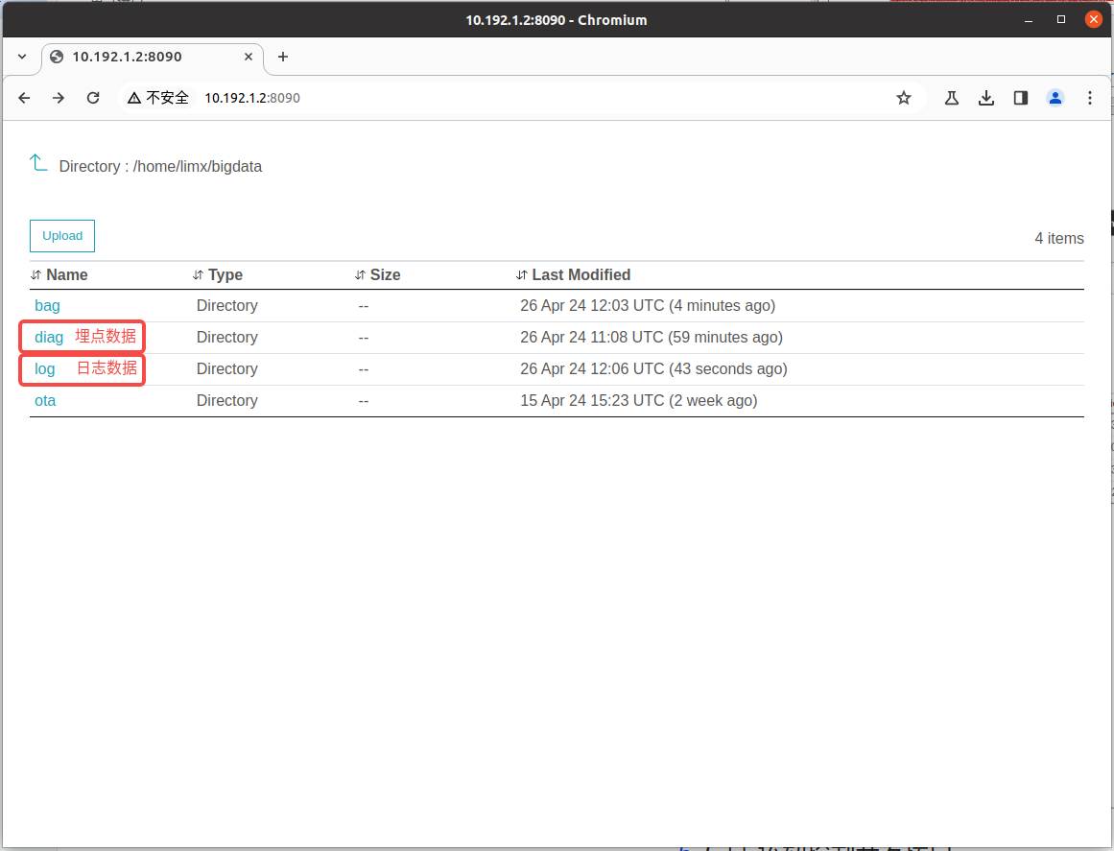Image resolution: width=1114 pixels, height=851 pixels.
Task: Click the Directory type cell in ota row
Action: (227, 401)
